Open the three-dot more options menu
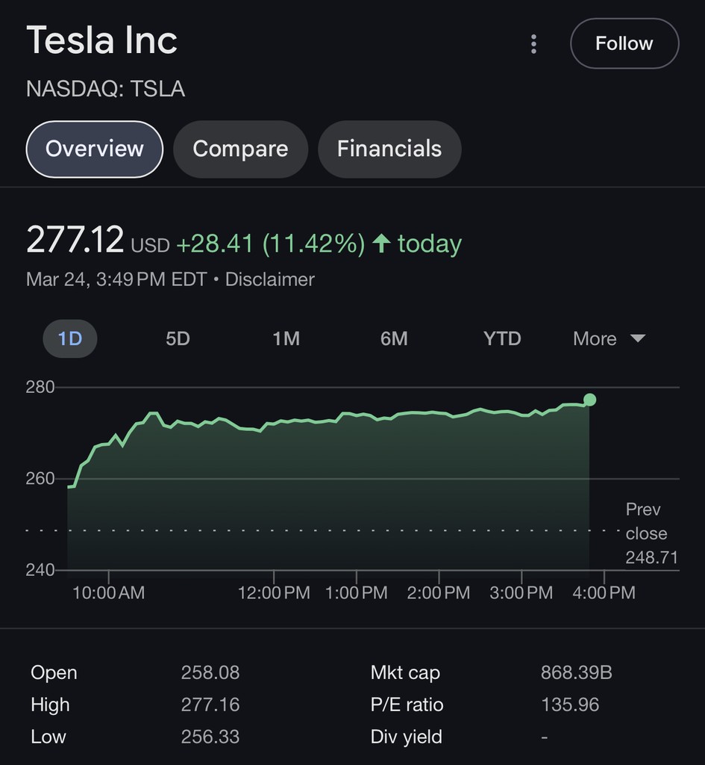 [x=533, y=44]
